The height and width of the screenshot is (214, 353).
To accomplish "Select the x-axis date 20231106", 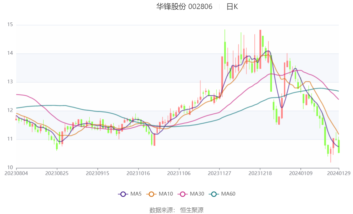I will (179, 173).
